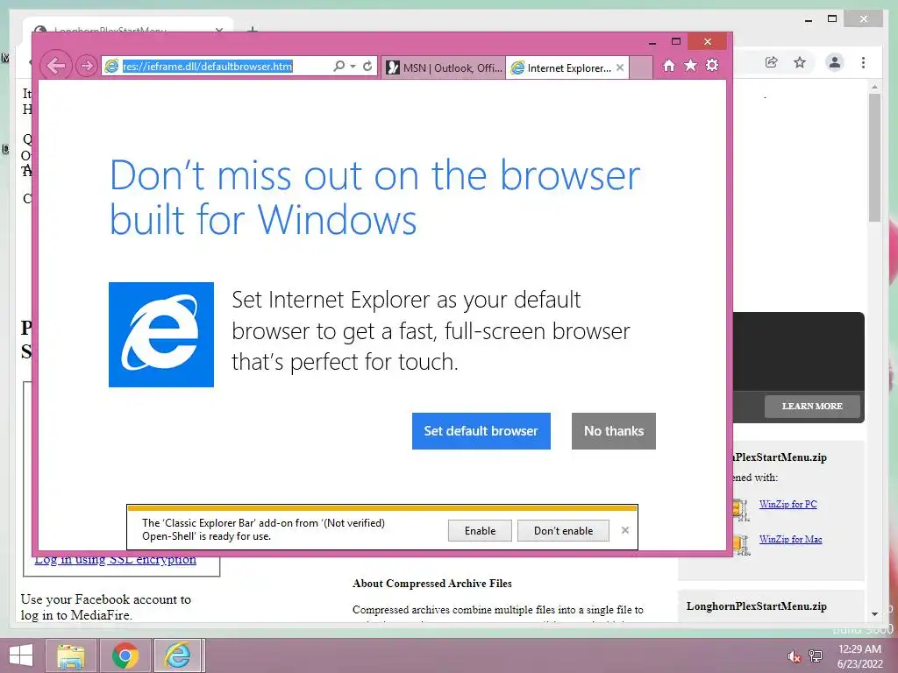Click Set default browser button

[481, 431]
